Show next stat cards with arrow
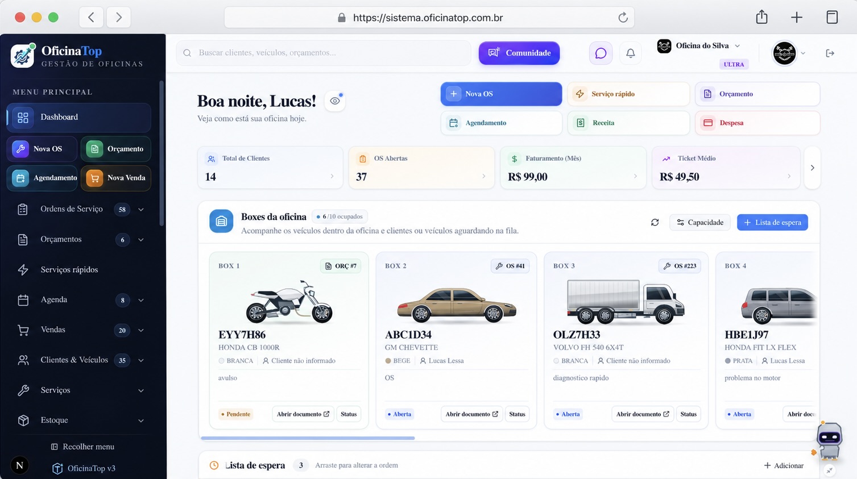The height and width of the screenshot is (479, 857). [812, 168]
